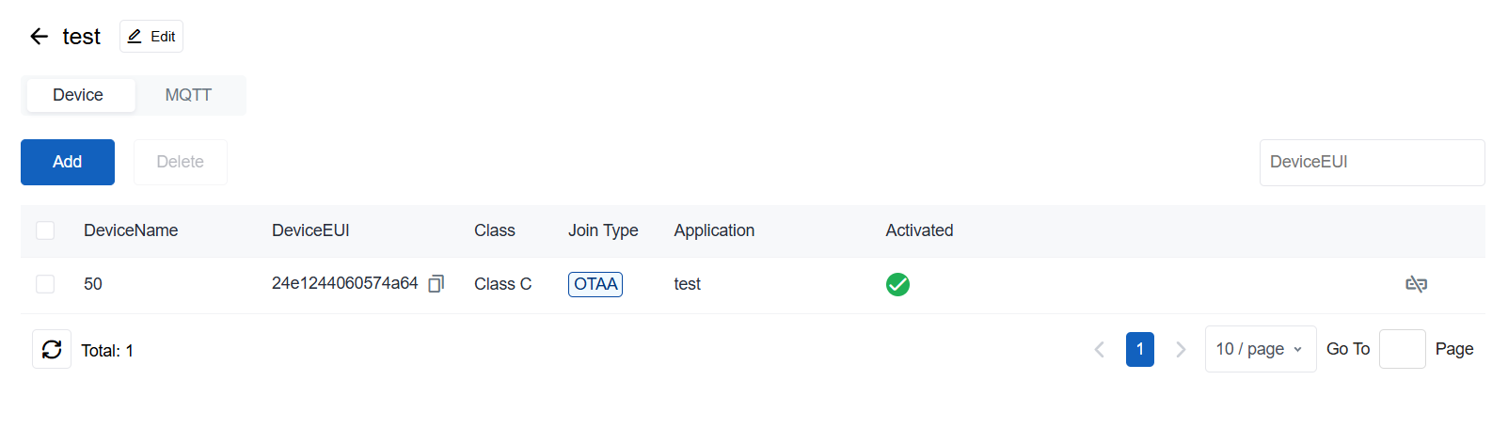Click the Delete button

tap(181, 162)
